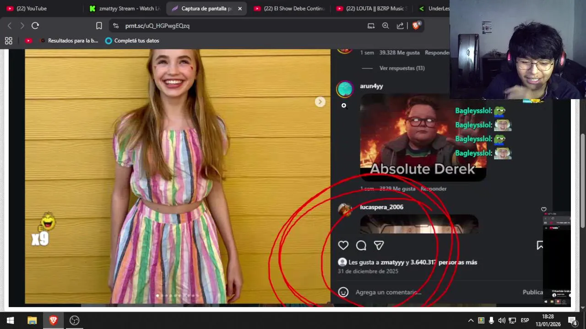The height and width of the screenshot is (329, 586).
Task: Like lucaspera_2006 comment heart
Action: (x=543, y=209)
